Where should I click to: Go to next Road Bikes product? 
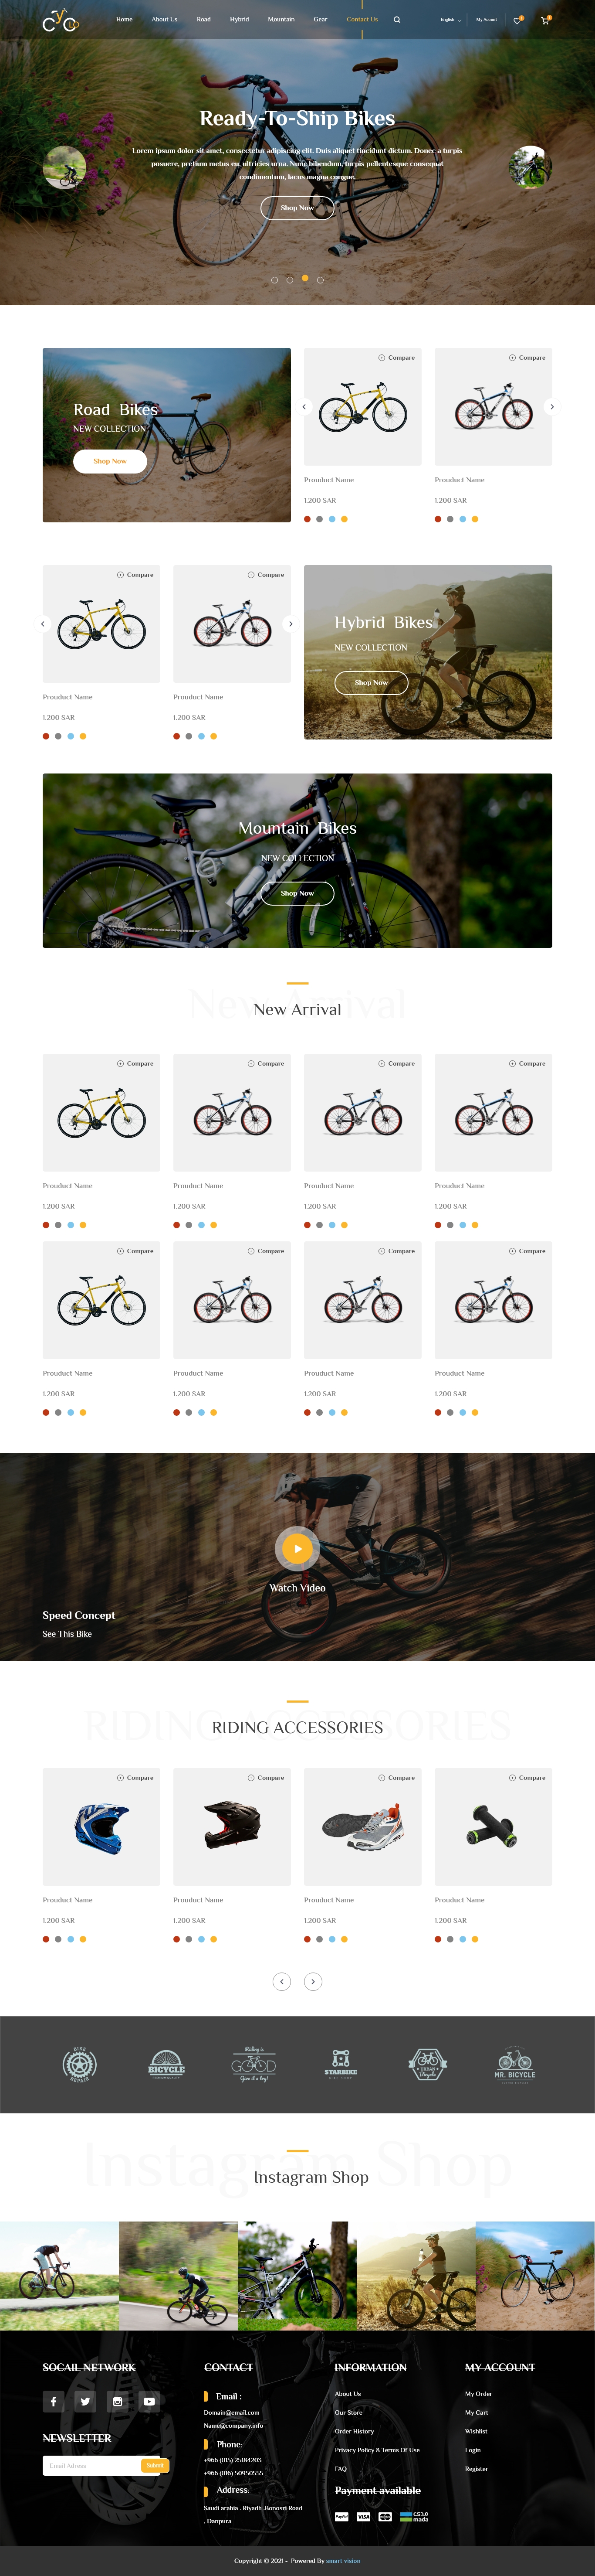pyautogui.click(x=552, y=406)
